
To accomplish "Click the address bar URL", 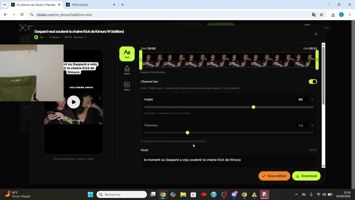I will pos(64,15).
